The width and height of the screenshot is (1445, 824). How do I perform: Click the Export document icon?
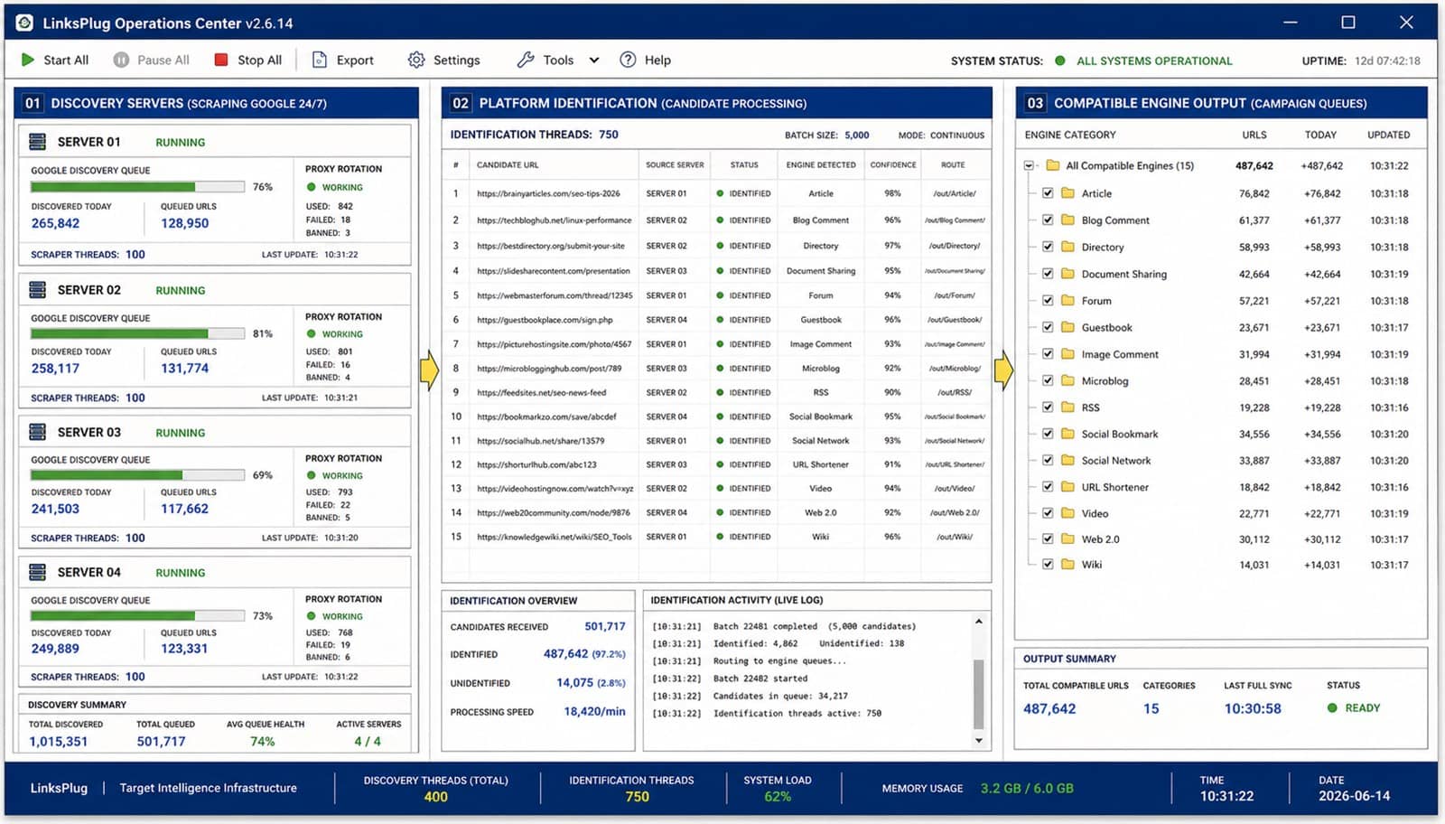click(x=320, y=60)
